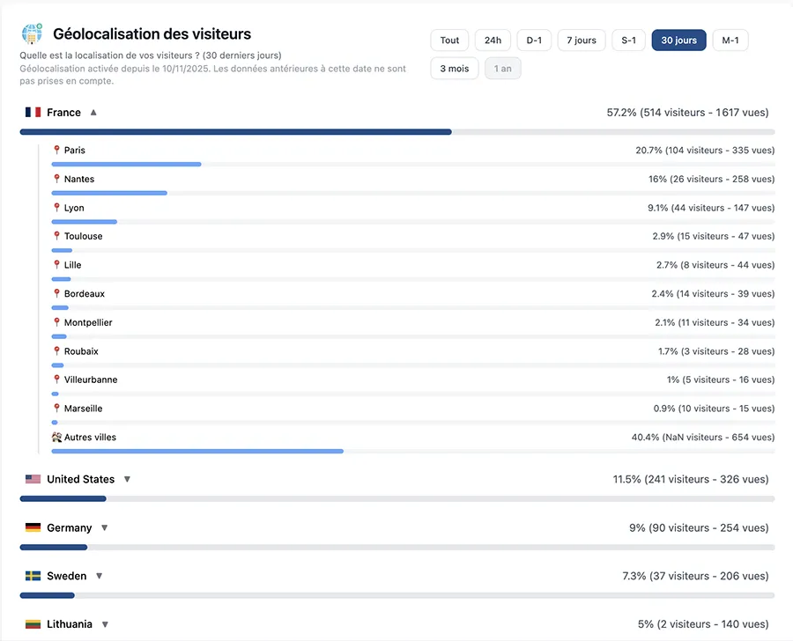The image size is (793, 641).
Task: Click the Nantes city row label
Action: point(79,180)
